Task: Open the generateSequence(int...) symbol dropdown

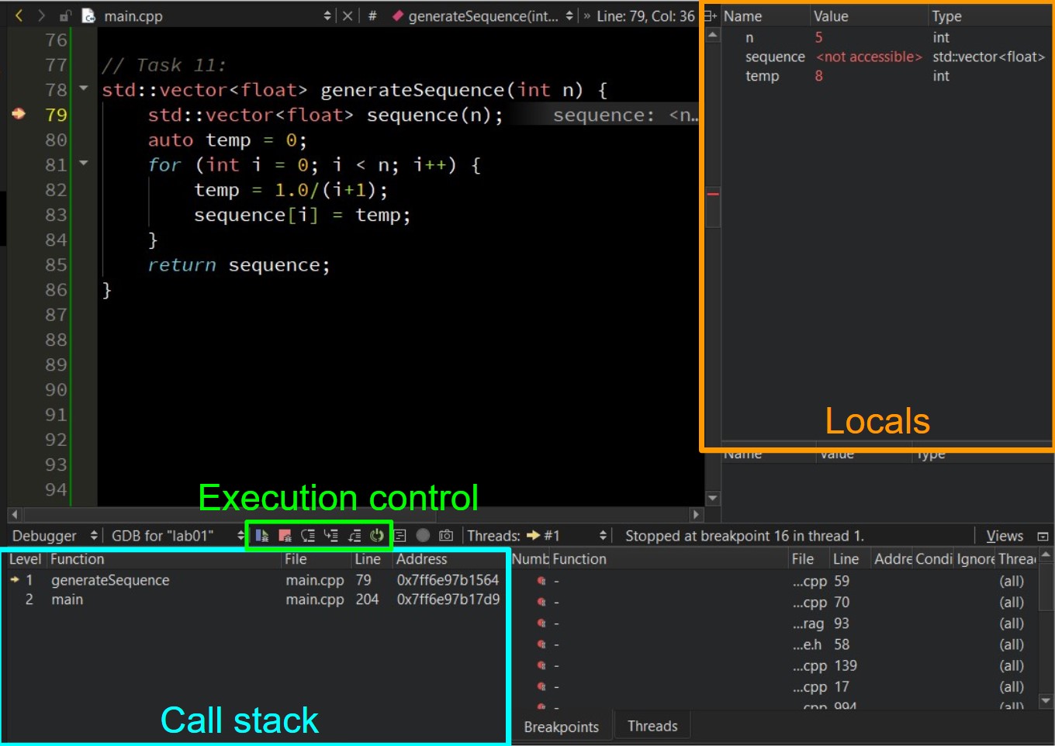Action: pos(569,16)
